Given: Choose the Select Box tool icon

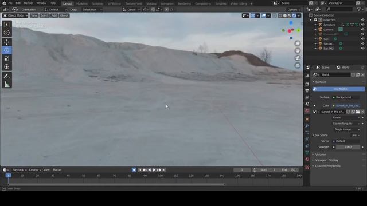Looking at the screenshot, I should (7, 25).
